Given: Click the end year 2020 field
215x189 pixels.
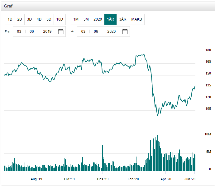Looking at the screenshot, I should [x=111, y=31].
